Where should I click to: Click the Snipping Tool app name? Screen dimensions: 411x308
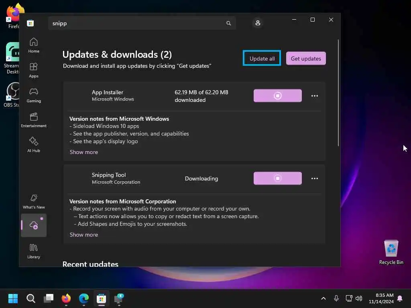[x=109, y=175]
